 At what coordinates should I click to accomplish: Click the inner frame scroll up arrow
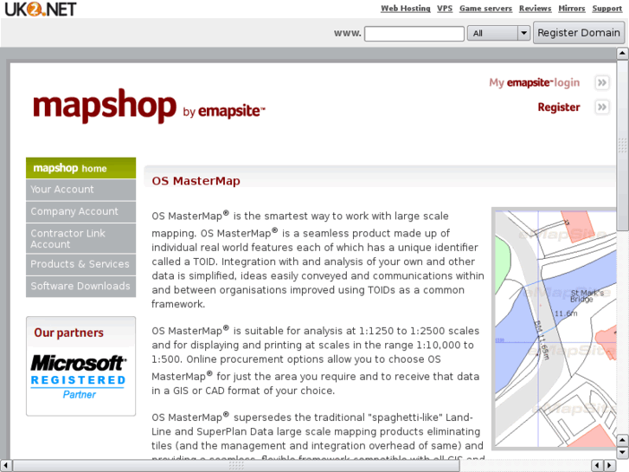click(x=623, y=440)
